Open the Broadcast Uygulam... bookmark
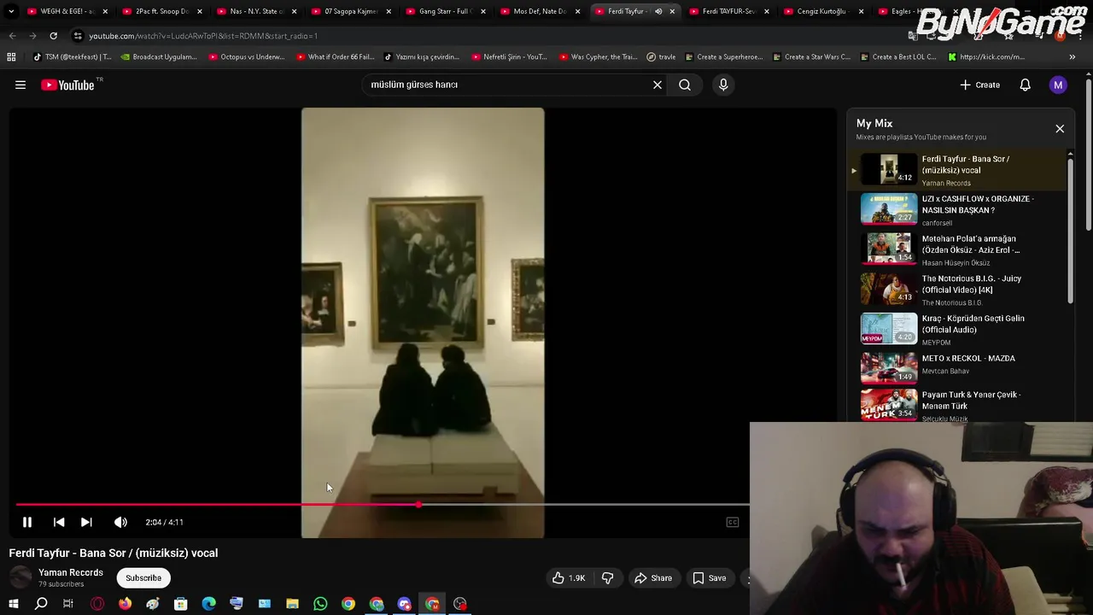1093x615 pixels. coord(159,57)
